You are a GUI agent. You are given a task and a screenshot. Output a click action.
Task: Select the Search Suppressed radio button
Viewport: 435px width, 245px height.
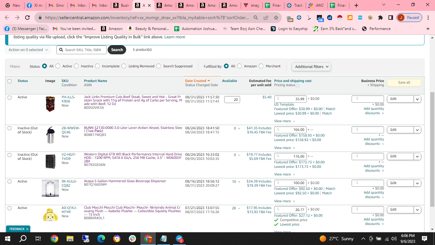[159, 66]
